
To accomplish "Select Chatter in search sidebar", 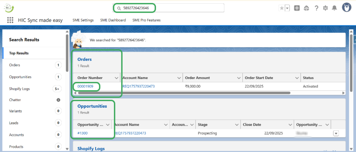I will (x=34, y=100).
